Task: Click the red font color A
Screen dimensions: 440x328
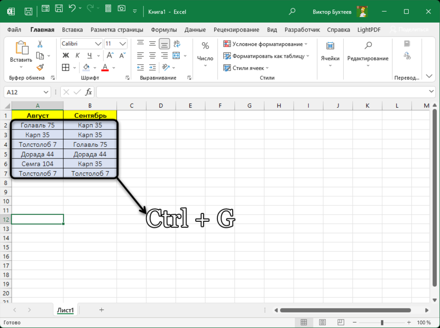Action: point(105,67)
